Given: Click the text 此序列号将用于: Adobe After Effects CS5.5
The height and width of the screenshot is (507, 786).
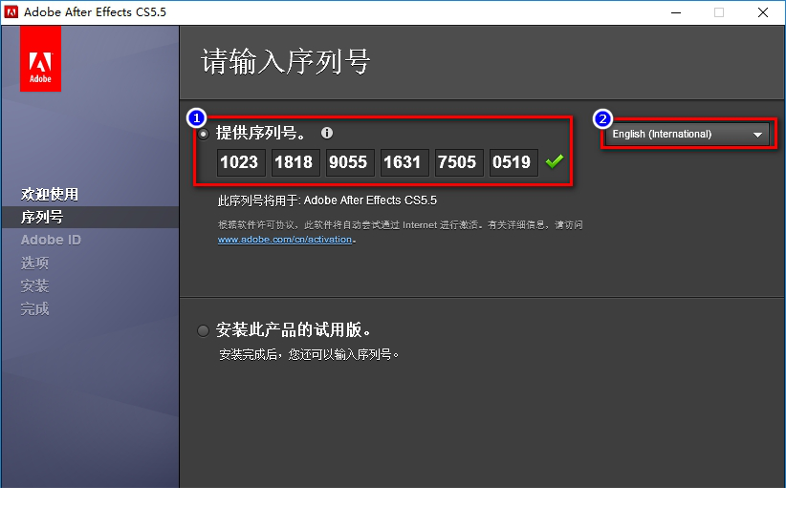Looking at the screenshot, I should (x=327, y=201).
